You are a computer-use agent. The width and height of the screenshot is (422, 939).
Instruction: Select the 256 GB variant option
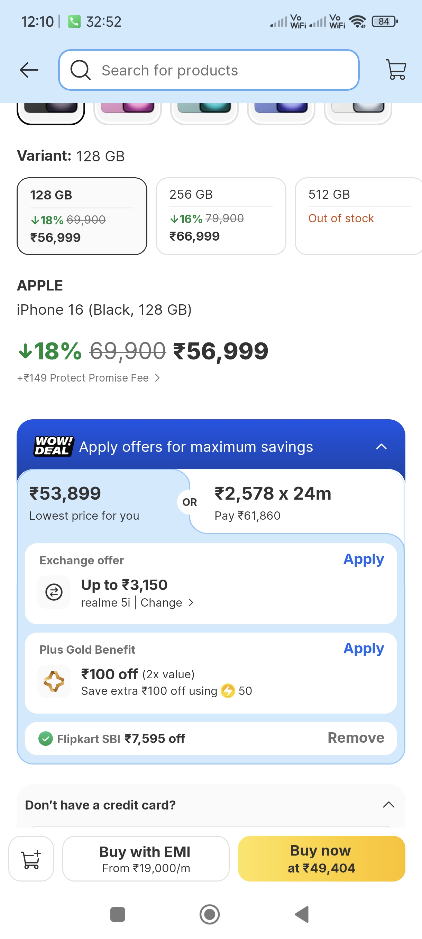click(x=221, y=216)
